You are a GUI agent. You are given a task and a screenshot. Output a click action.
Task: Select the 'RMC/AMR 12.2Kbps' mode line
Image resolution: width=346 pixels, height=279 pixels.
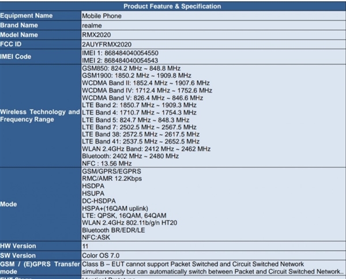[x=112, y=179]
